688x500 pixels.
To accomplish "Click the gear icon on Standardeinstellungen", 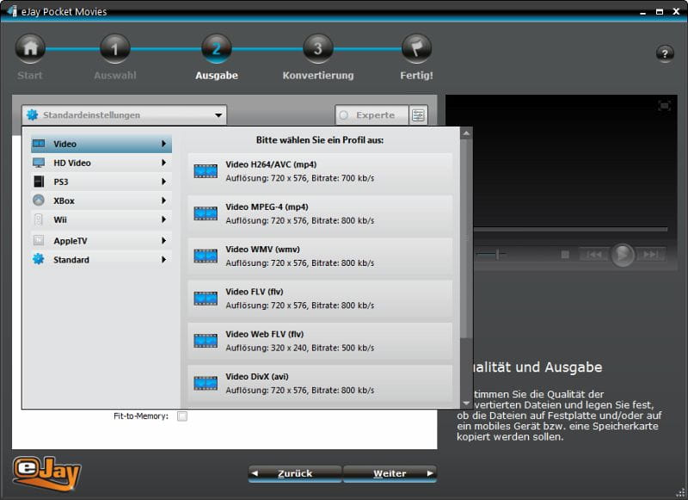I will click(x=34, y=114).
